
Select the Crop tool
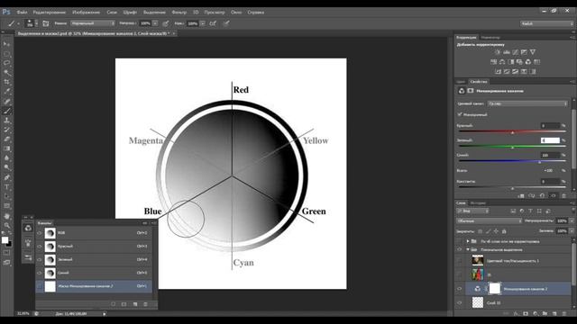click(6, 82)
